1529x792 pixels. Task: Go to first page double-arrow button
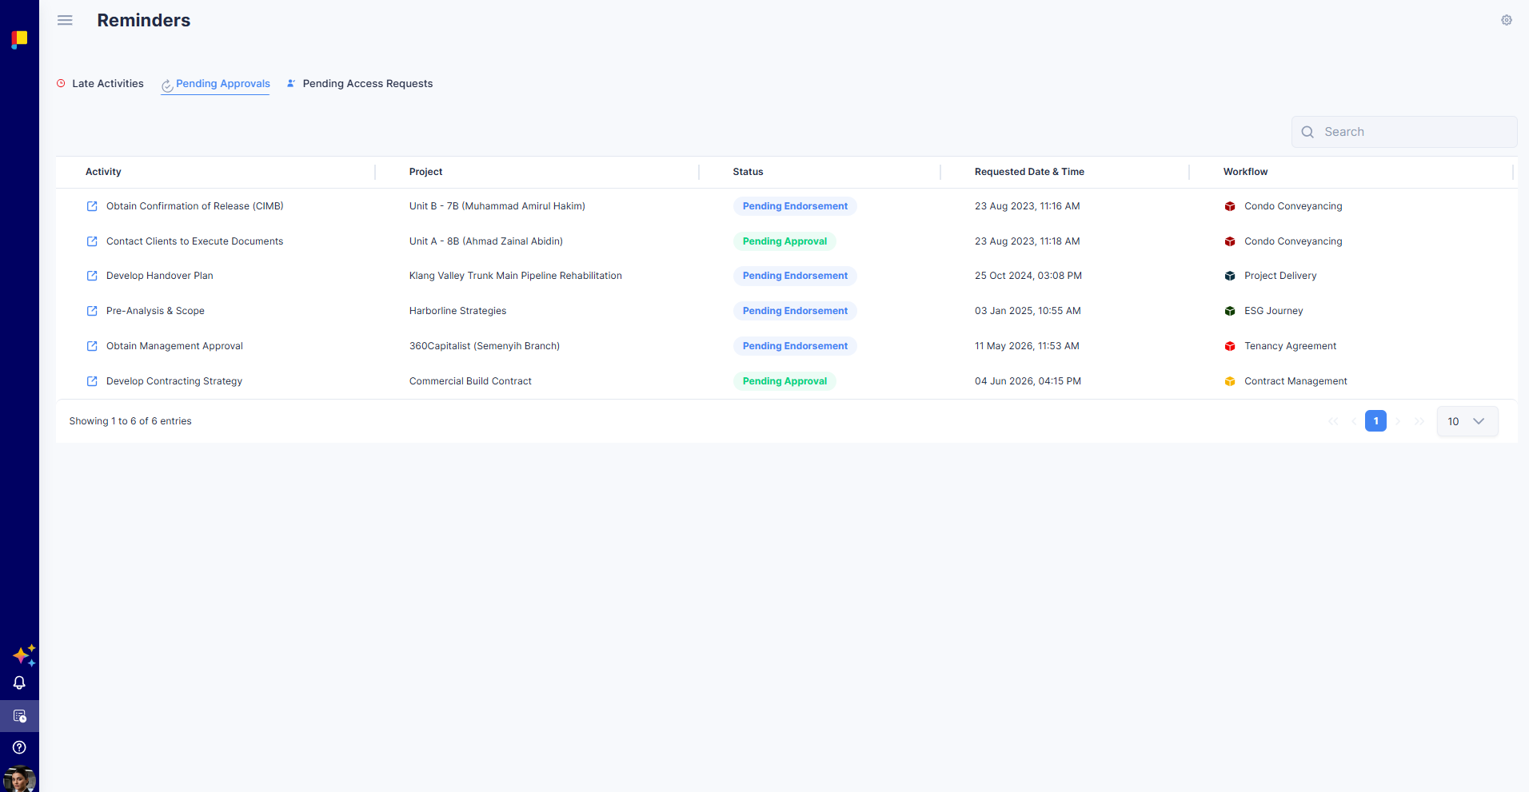coord(1333,421)
